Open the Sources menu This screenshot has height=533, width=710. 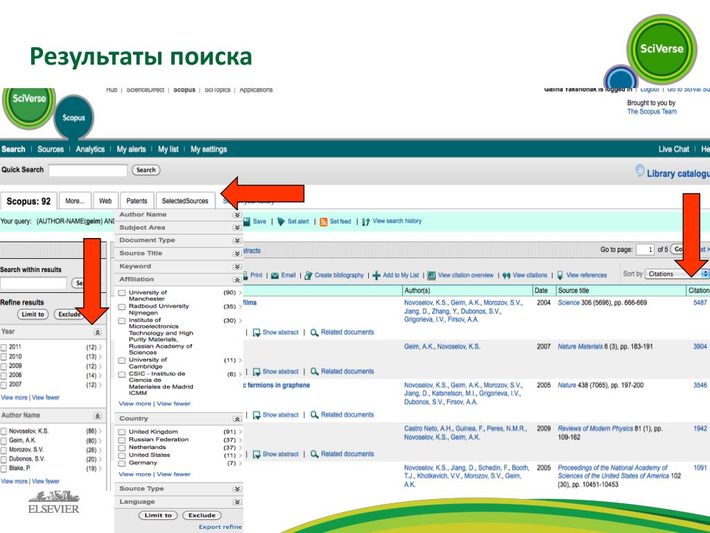(x=50, y=149)
